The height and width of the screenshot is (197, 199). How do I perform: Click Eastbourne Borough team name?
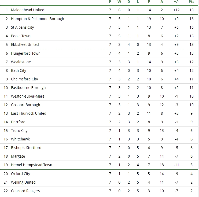[28, 88]
